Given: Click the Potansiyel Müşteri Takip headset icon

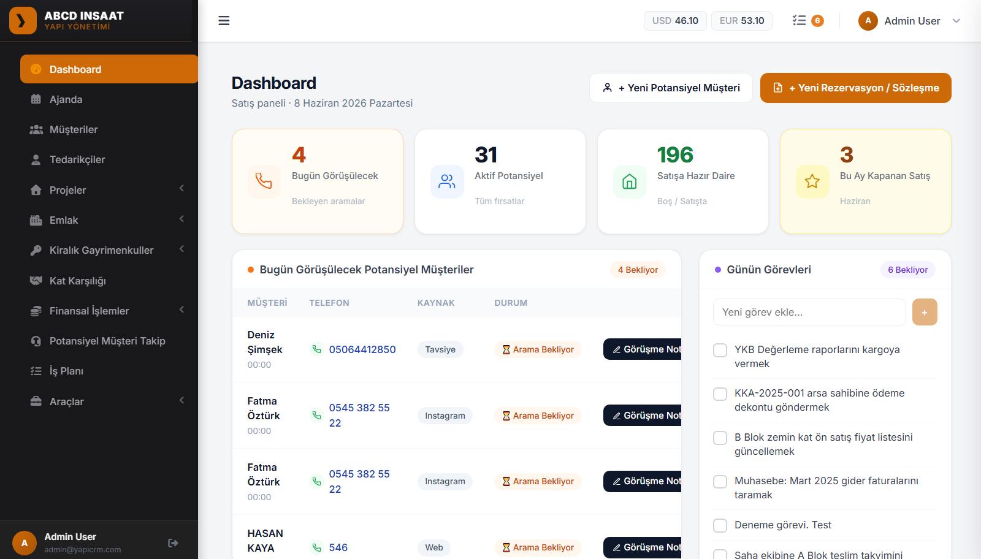Looking at the screenshot, I should click(x=36, y=341).
